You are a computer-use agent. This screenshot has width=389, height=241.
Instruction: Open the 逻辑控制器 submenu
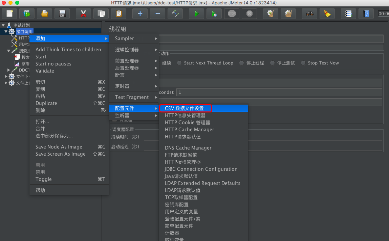[134, 50]
